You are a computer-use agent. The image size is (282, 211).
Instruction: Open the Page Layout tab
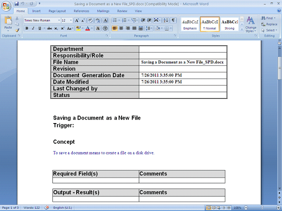[x=57, y=11]
